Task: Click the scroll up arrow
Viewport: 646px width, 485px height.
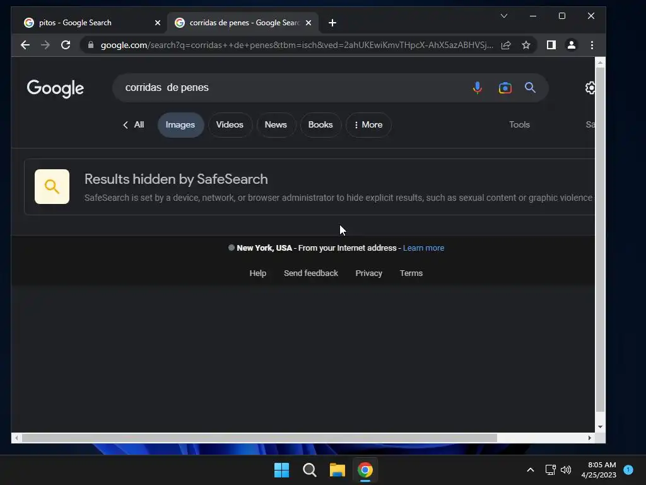Action: (x=601, y=63)
